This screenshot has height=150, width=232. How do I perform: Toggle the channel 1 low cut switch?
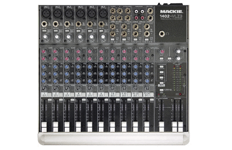click(x=44, y=31)
